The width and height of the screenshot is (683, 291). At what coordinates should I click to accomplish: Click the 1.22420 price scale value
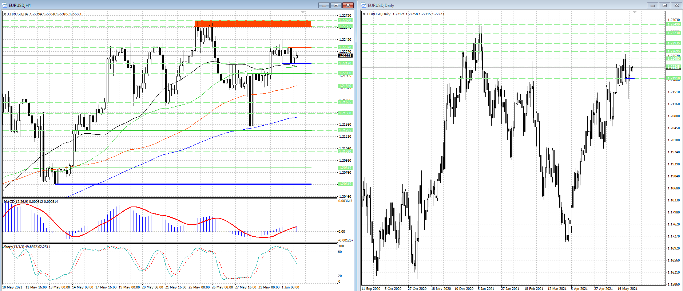(345, 40)
